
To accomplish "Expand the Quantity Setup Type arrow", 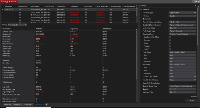I will [x=141, y=86].
